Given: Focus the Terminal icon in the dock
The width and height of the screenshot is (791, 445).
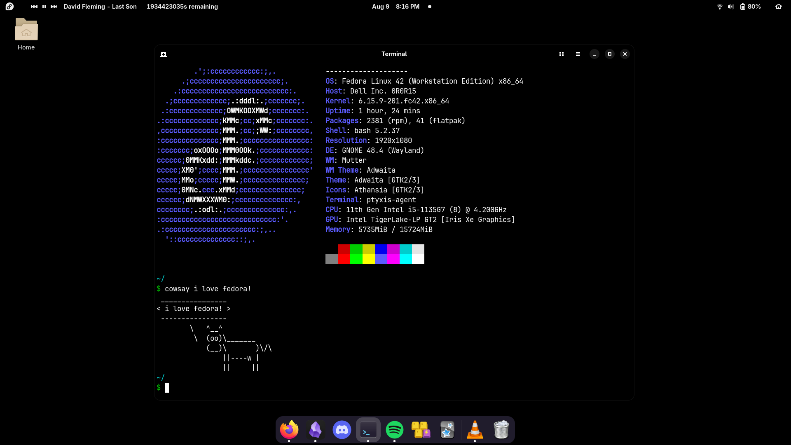Looking at the screenshot, I should point(368,430).
